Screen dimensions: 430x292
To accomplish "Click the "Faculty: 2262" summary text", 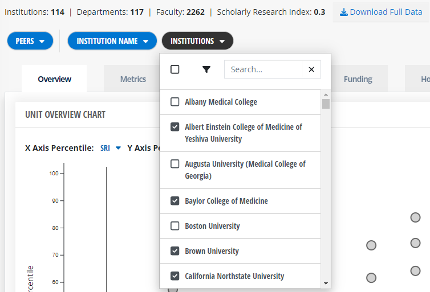I will (180, 12).
